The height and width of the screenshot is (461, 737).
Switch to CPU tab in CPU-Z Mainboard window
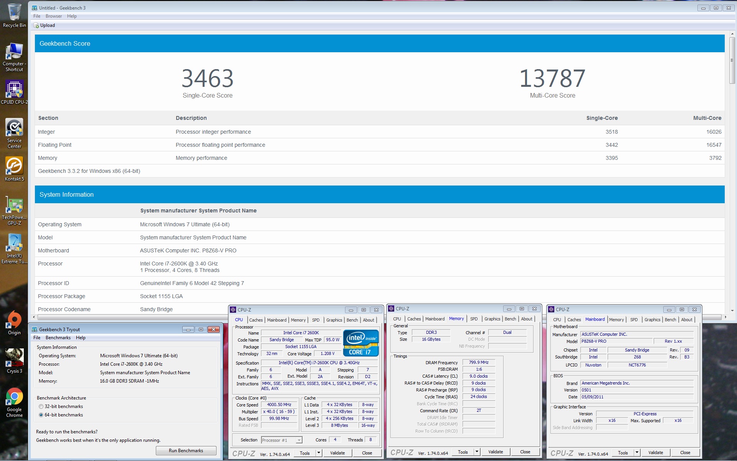coord(557,320)
